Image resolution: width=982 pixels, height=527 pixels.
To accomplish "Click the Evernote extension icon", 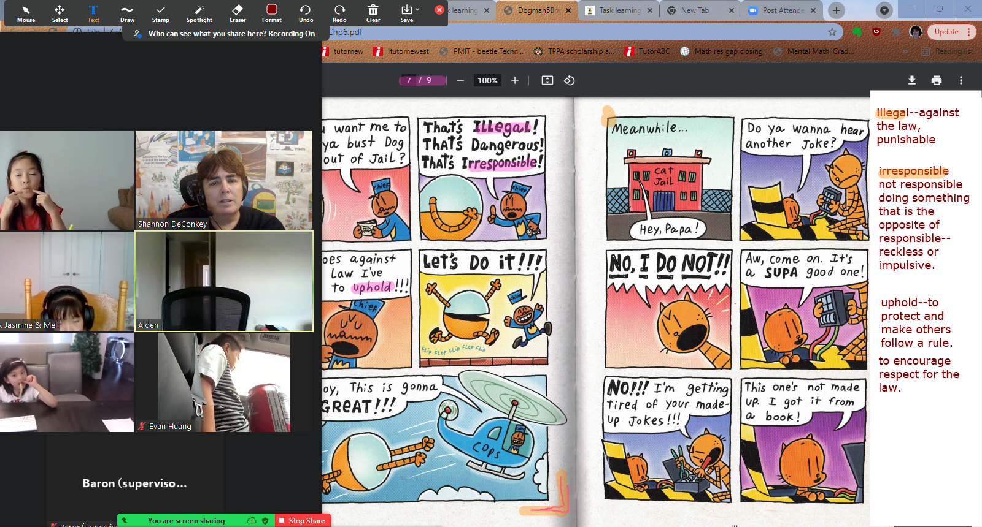I will [857, 32].
